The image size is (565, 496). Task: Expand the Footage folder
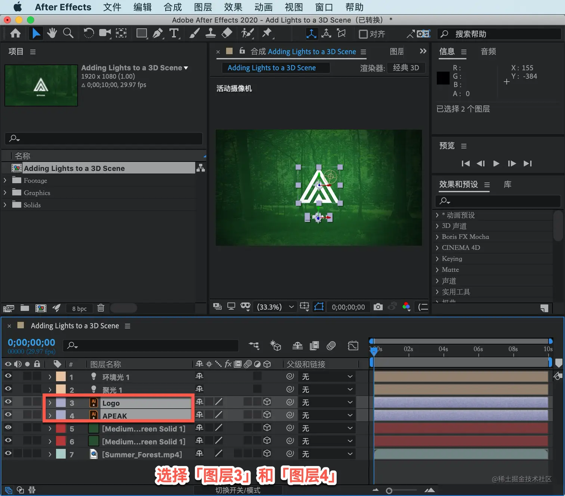click(x=5, y=180)
